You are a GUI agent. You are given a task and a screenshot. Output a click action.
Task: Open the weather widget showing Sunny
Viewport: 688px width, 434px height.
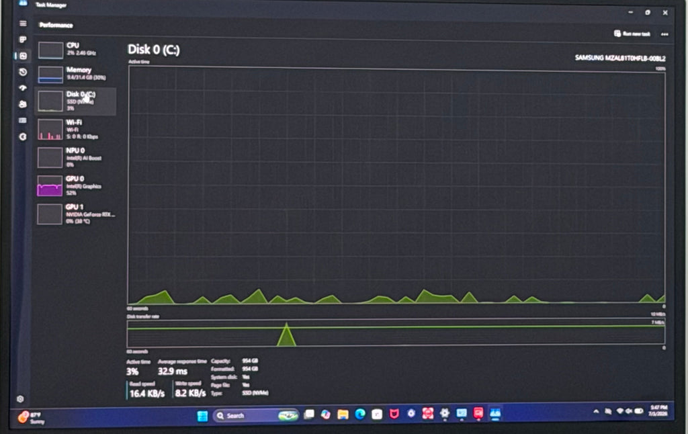(32, 417)
